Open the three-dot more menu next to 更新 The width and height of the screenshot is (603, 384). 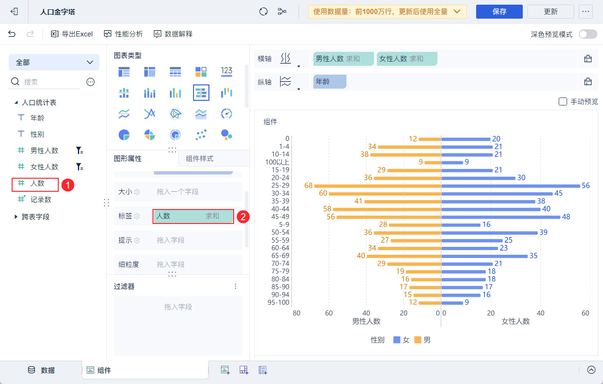click(x=586, y=12)
